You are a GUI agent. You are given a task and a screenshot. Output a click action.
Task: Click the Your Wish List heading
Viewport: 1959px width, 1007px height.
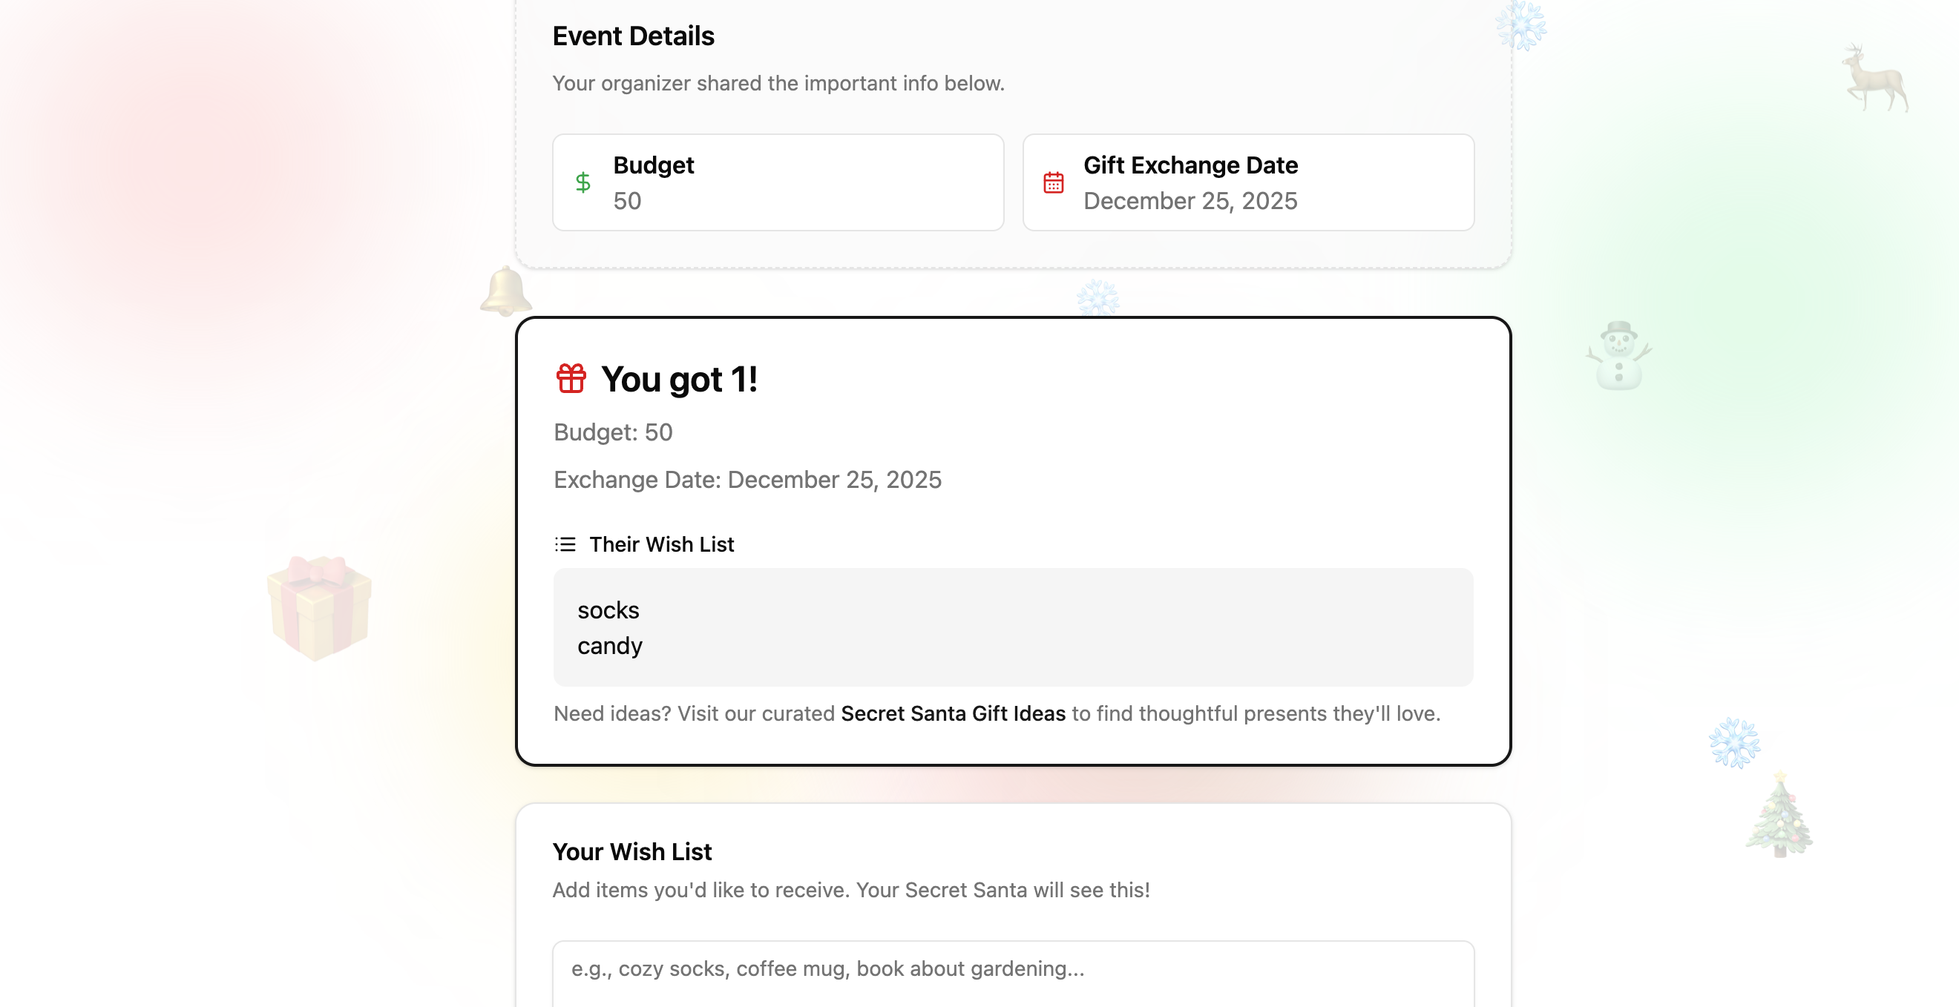(632, 852)
